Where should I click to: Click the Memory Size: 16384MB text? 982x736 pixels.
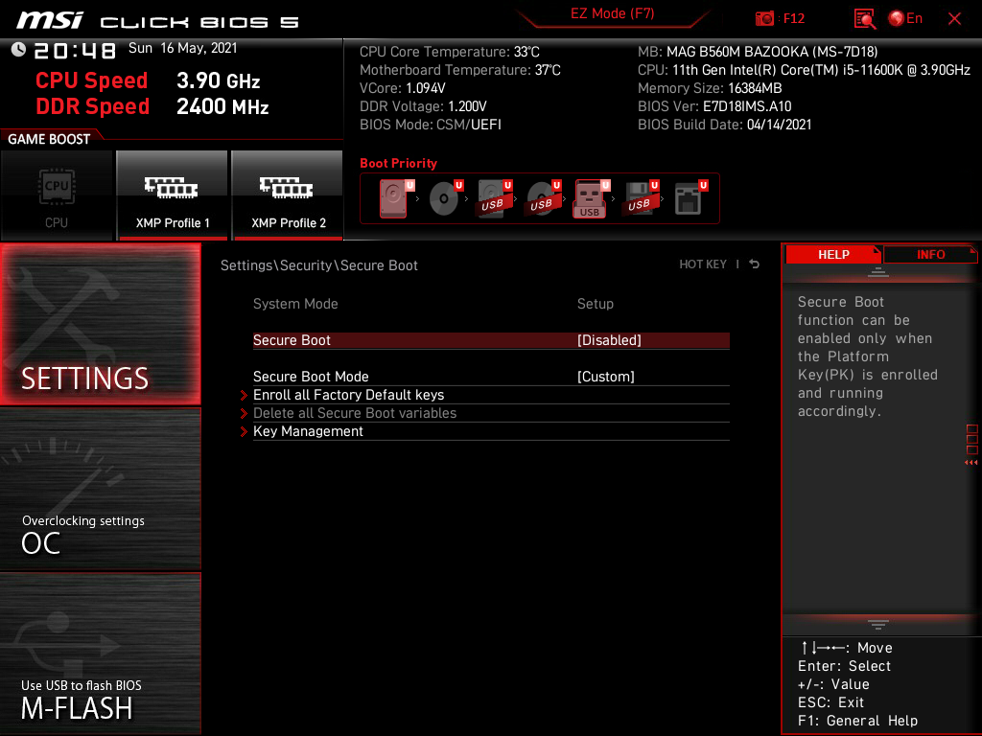[x=710, y=88]
